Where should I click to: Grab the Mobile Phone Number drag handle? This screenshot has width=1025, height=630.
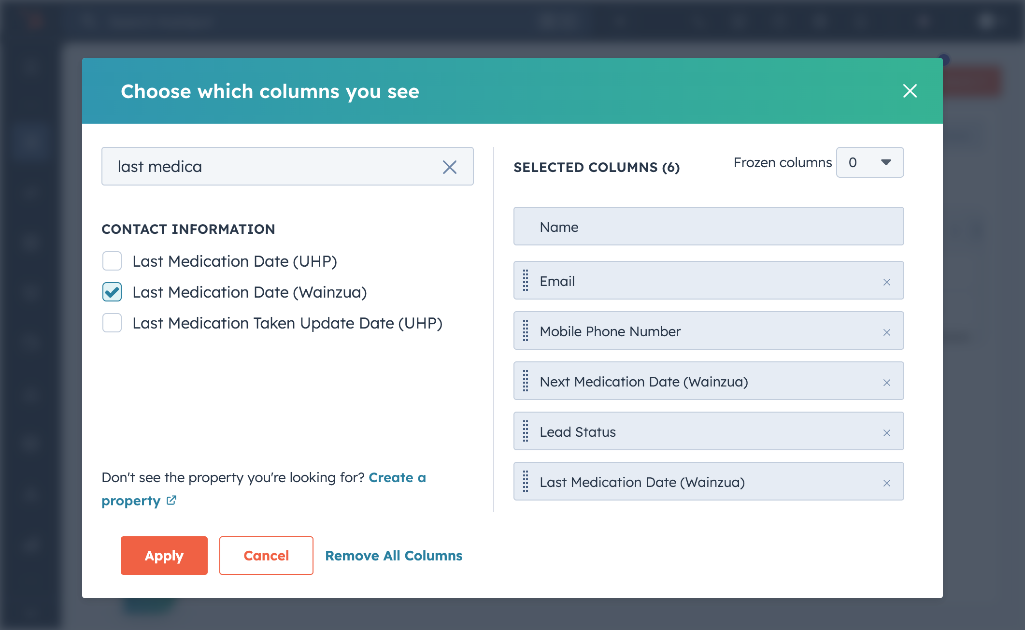(x=526, y=331)
